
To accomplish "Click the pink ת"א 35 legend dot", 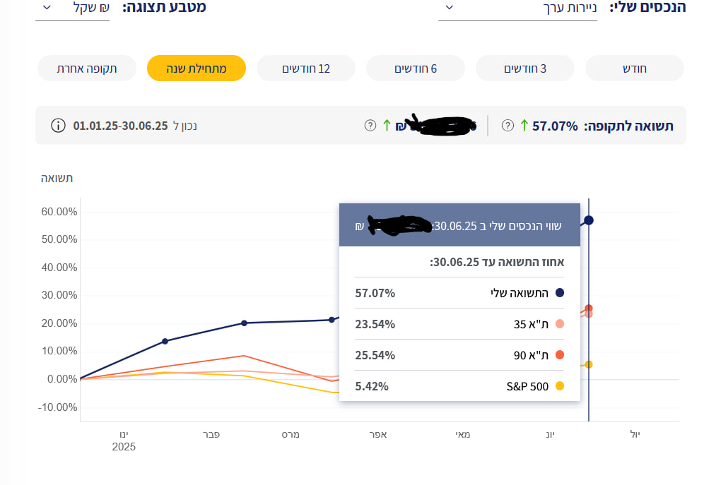I will 560,324.
